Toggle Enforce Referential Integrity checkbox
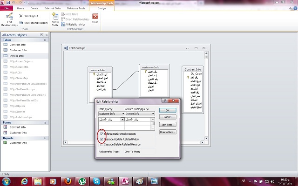The width and height of the screenshot is (298, 186). 102,134
